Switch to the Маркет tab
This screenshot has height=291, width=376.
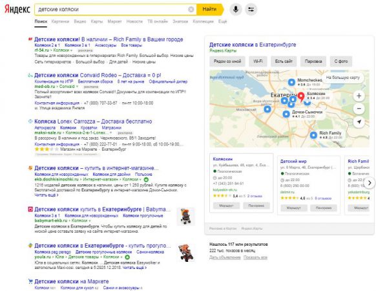click(114, 21)
